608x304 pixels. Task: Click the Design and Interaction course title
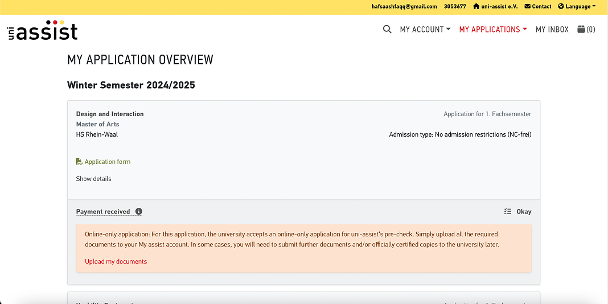pos(110,114)
